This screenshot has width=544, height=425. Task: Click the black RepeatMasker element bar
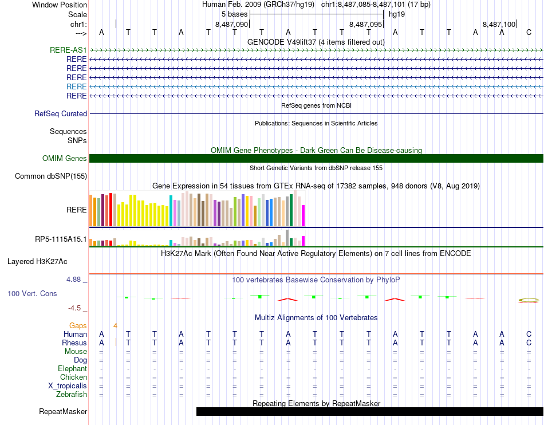370,411
